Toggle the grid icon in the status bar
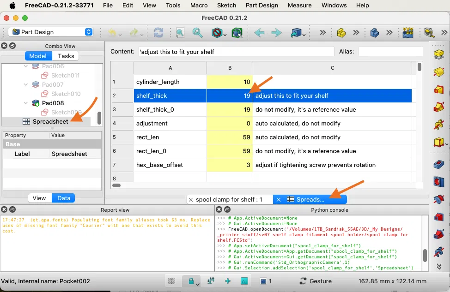The image size is (450, 292). pyautogui.click(x=171, y=281)
